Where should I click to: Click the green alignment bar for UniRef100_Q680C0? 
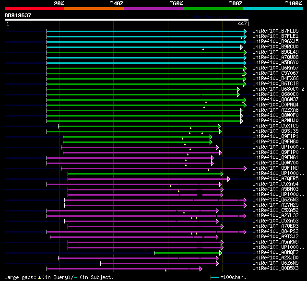coord(142,95)
